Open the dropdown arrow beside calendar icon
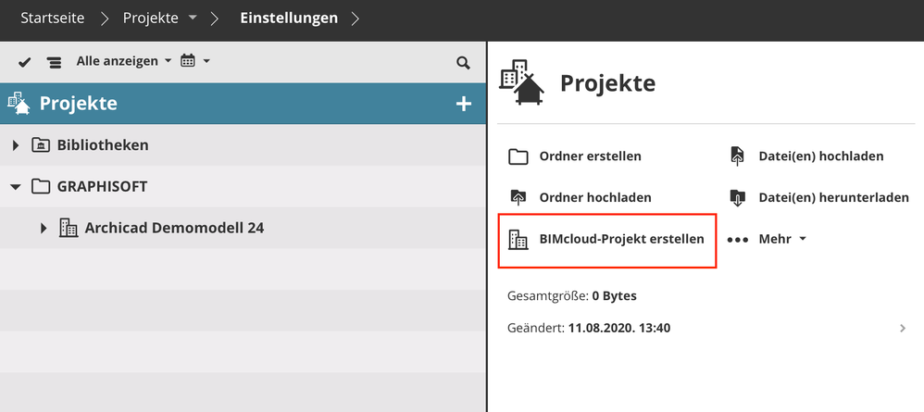Viewport: 924px width, 412px height. tap(206, 61)
